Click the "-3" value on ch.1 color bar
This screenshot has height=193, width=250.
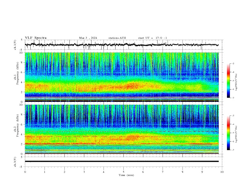coord(233,63)
